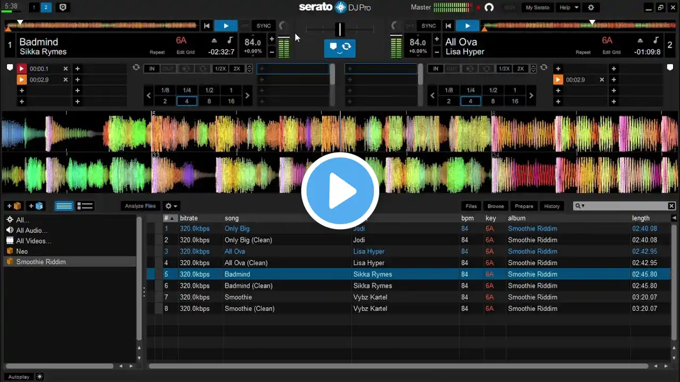Image resolution: width=680 pixels, height=382 pixels.
Task: Show next loop sizes on deck 1 right arrow
Action: [247, 96]
